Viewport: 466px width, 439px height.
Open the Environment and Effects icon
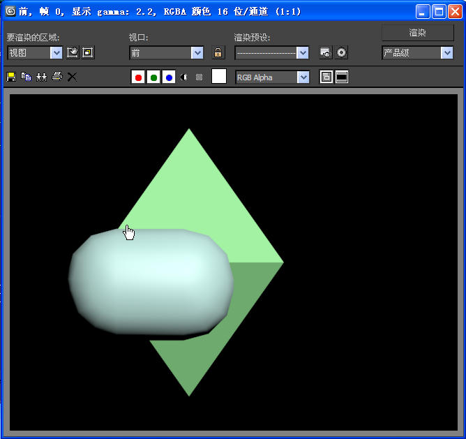coord(341,52)
